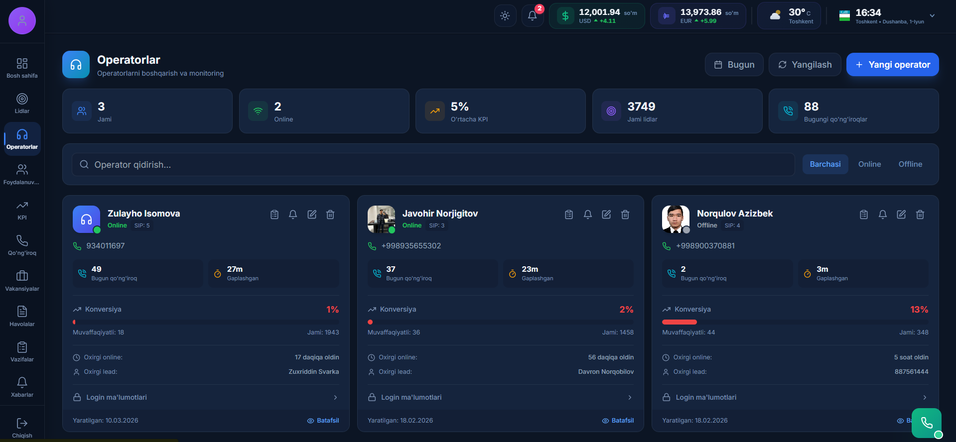Edit Javohir Norjigitov operator card
956x442 pixels.
606,215
